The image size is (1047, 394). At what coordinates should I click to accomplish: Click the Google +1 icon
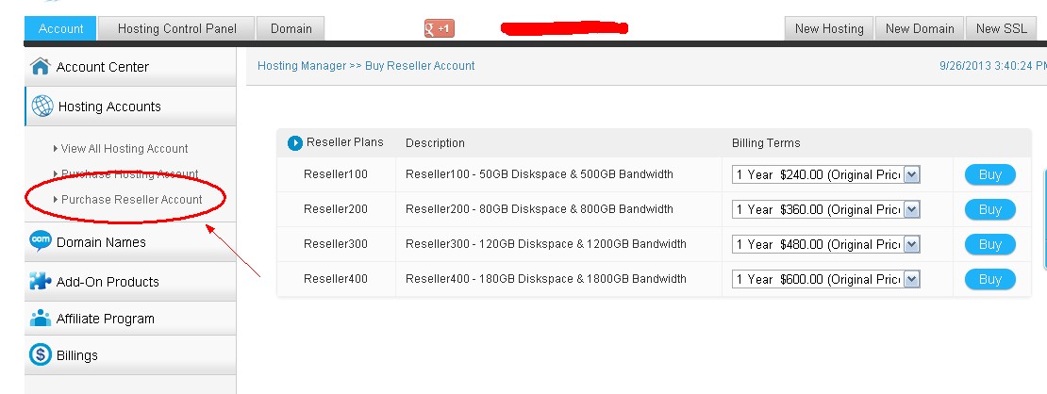coord(440,28)
